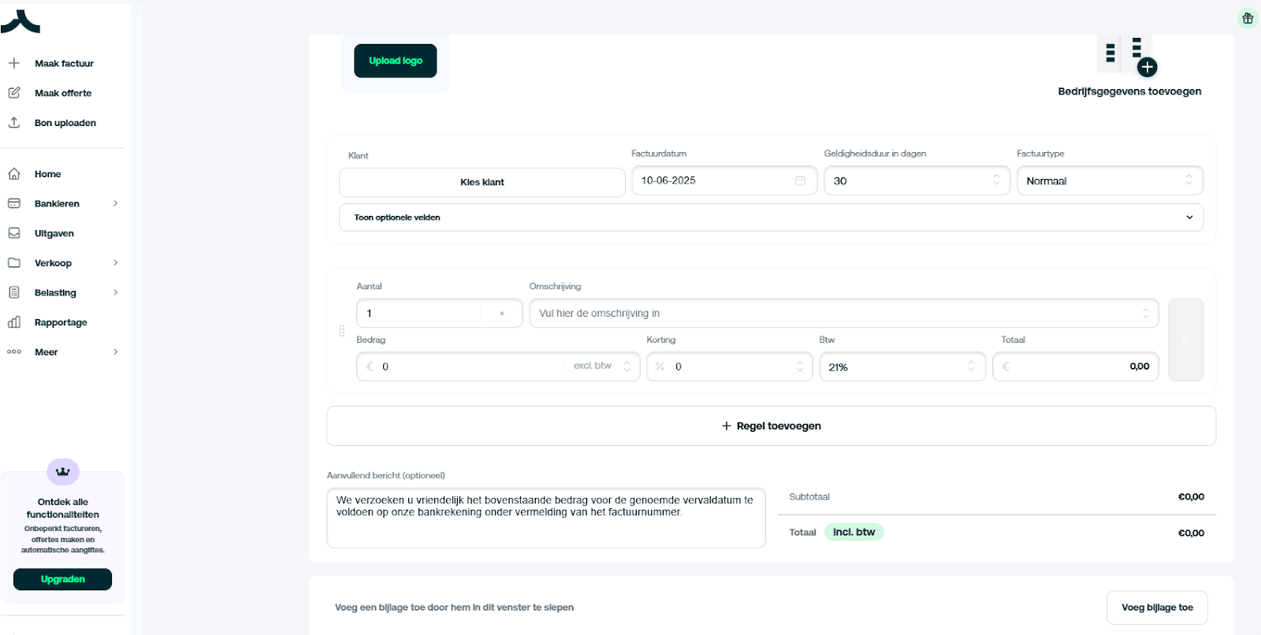Open the Btw 21% dropdown
1261x635 pixels.
902,367
